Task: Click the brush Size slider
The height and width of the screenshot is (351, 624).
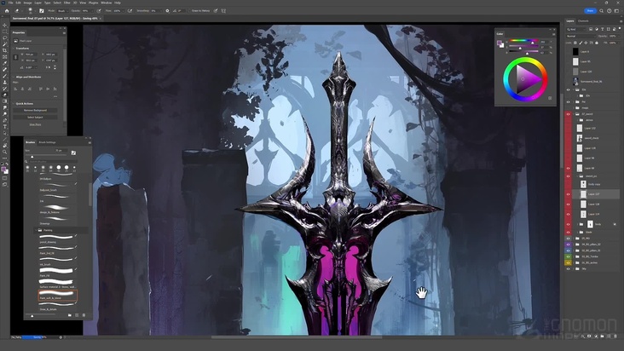Action: click(x=45, y=157)
